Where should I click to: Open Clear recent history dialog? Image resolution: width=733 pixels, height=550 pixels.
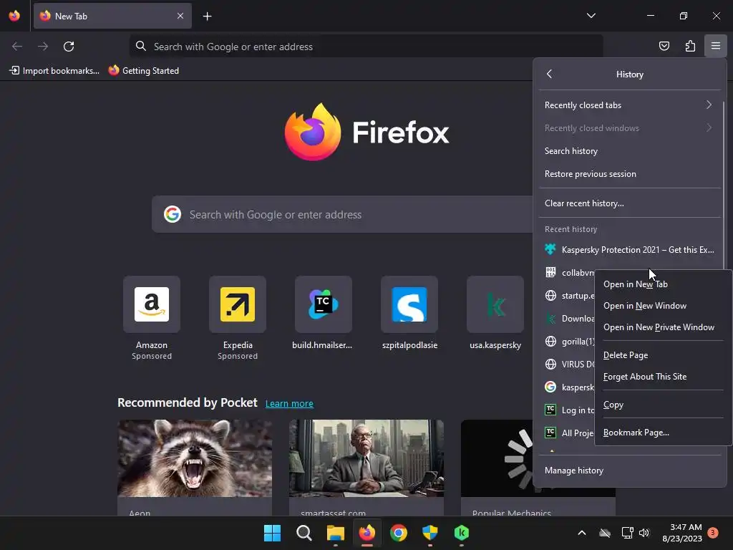pos(629,203)
